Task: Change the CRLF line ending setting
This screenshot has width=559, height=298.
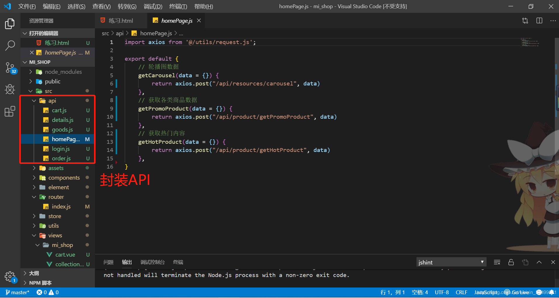Action: click(461, 292)
